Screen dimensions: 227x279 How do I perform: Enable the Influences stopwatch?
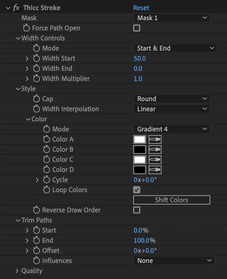point(37,261)
